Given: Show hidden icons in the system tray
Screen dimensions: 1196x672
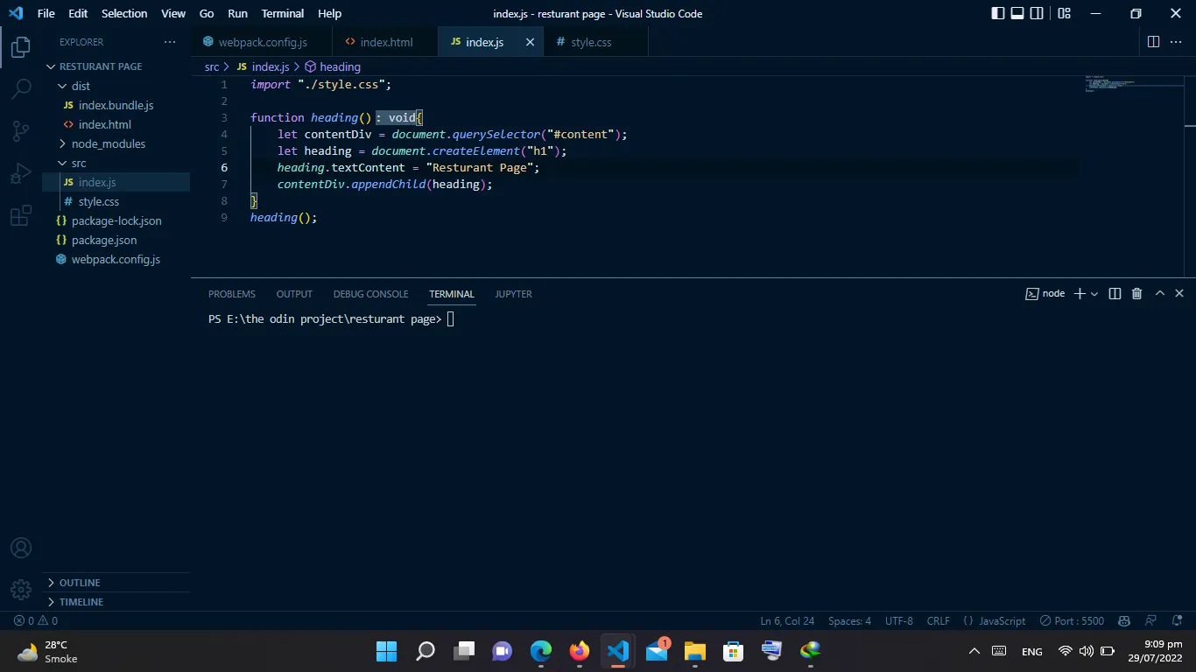Looking at the screenshot, I should (x=974, y=651).
